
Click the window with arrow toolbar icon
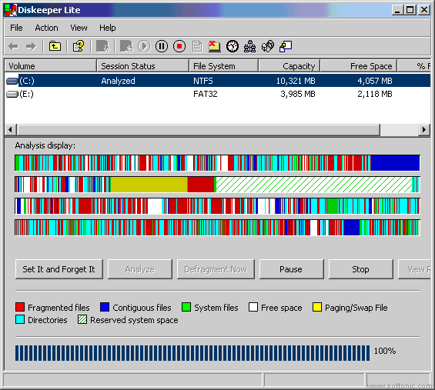(x=286, y=46)
